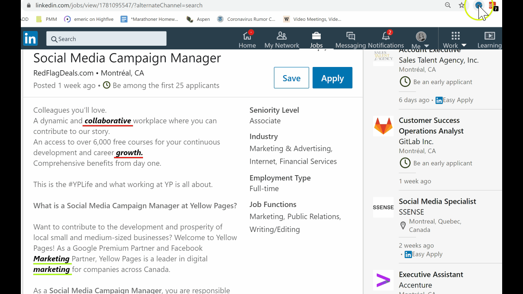
Task: Click the blue circular browser extension icon
Action: pyautogui.click(x=478, y=5)
